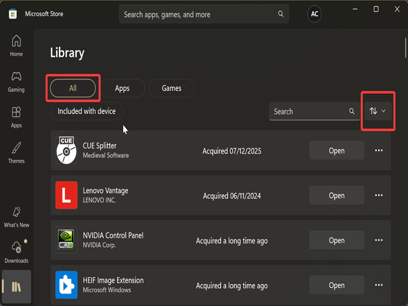The image size is (408, 306).
Task: Toggle the Apps filter pill
Action: pos(122,88)
